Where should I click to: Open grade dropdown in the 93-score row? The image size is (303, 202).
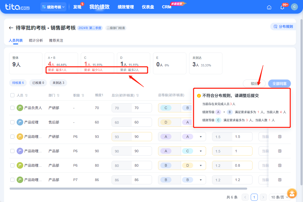pos(201,137)
